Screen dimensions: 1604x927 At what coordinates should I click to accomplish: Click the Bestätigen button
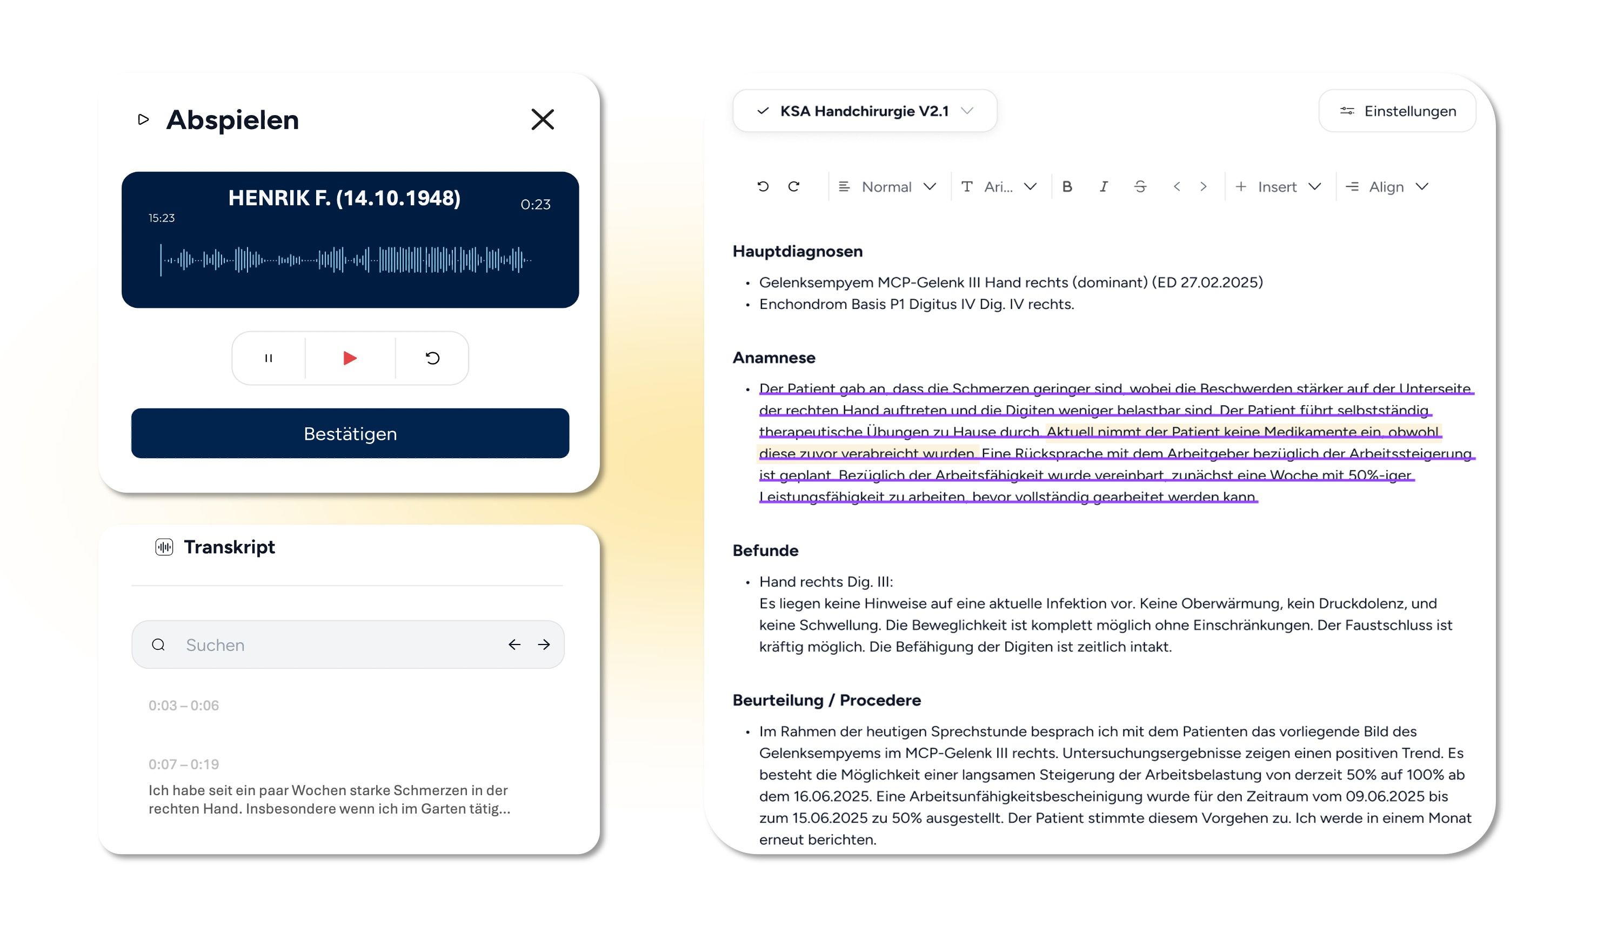tap(350, 433)
